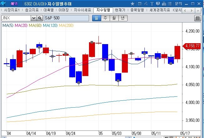Screen dimensions: 204x138
Task: Click the 해외 badge in the title bar
Action: pos(14,4)
